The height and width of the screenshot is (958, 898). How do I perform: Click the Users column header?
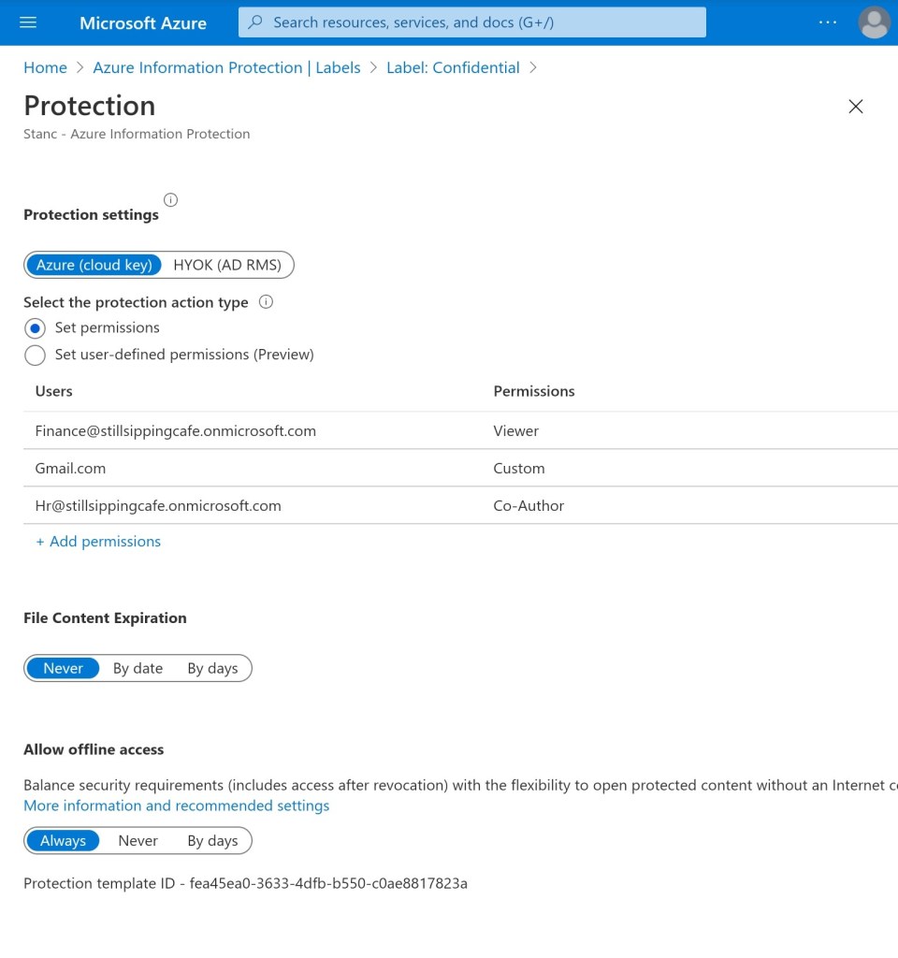[x=53, y=391]
